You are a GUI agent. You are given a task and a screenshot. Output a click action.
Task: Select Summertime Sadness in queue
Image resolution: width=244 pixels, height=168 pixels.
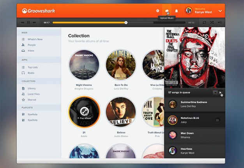[x=194, y=104]
